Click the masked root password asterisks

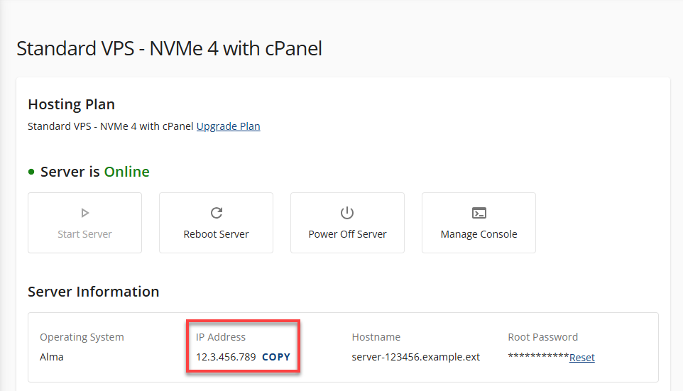[538, 356]
